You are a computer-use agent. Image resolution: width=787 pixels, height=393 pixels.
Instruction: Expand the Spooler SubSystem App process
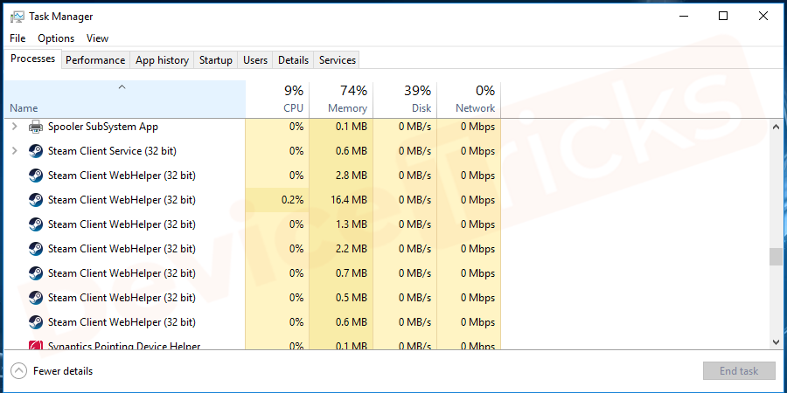point(14,127)
